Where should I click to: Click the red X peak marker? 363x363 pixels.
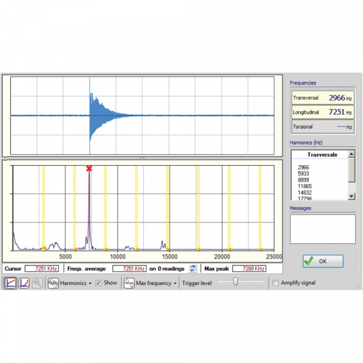[x=89, y=168]
